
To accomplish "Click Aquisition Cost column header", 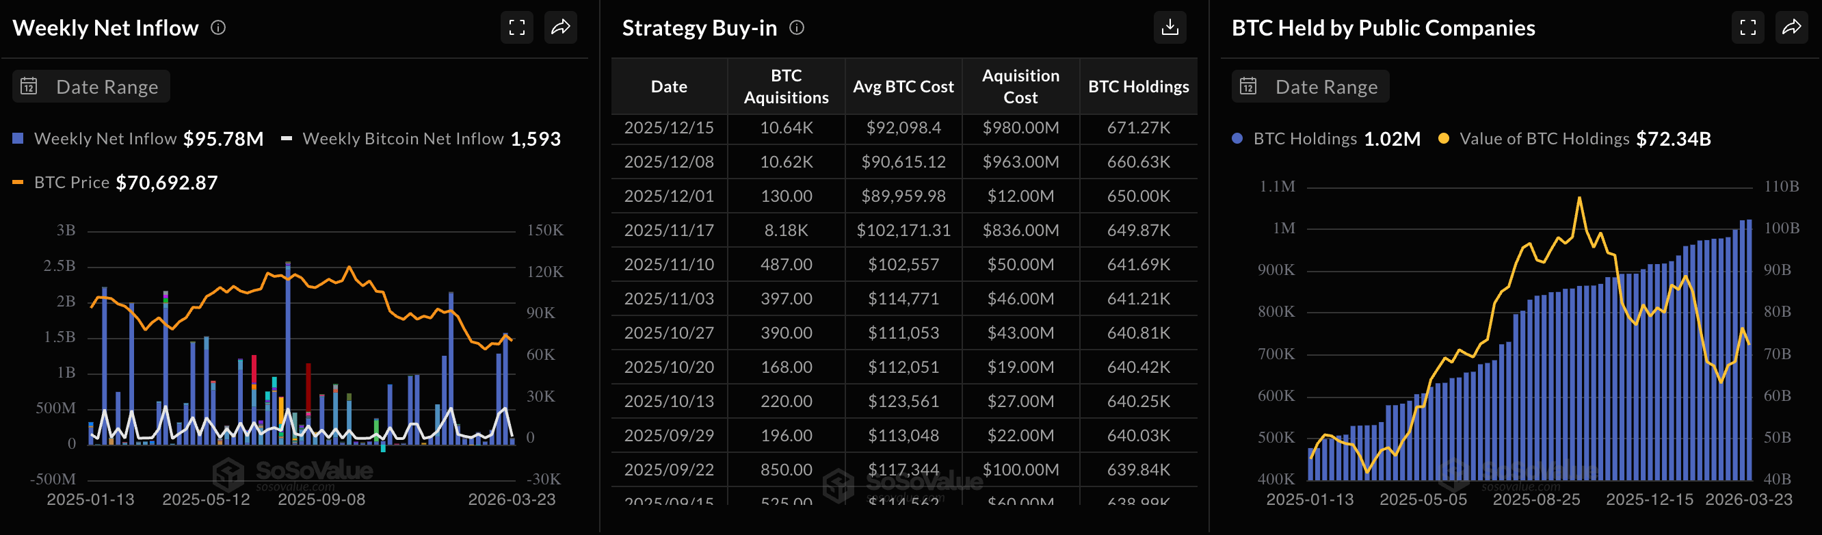I will tap(1020, 86).
